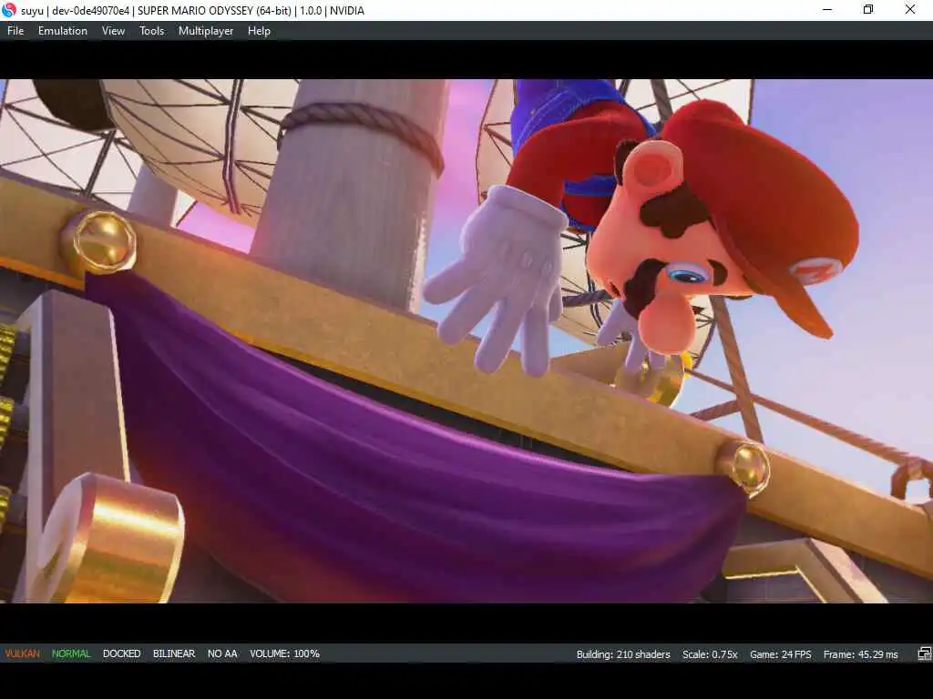Screen dimensions: 933x699
Task: Click the multiplayer status icon in status bar
Action: [924, 653]
